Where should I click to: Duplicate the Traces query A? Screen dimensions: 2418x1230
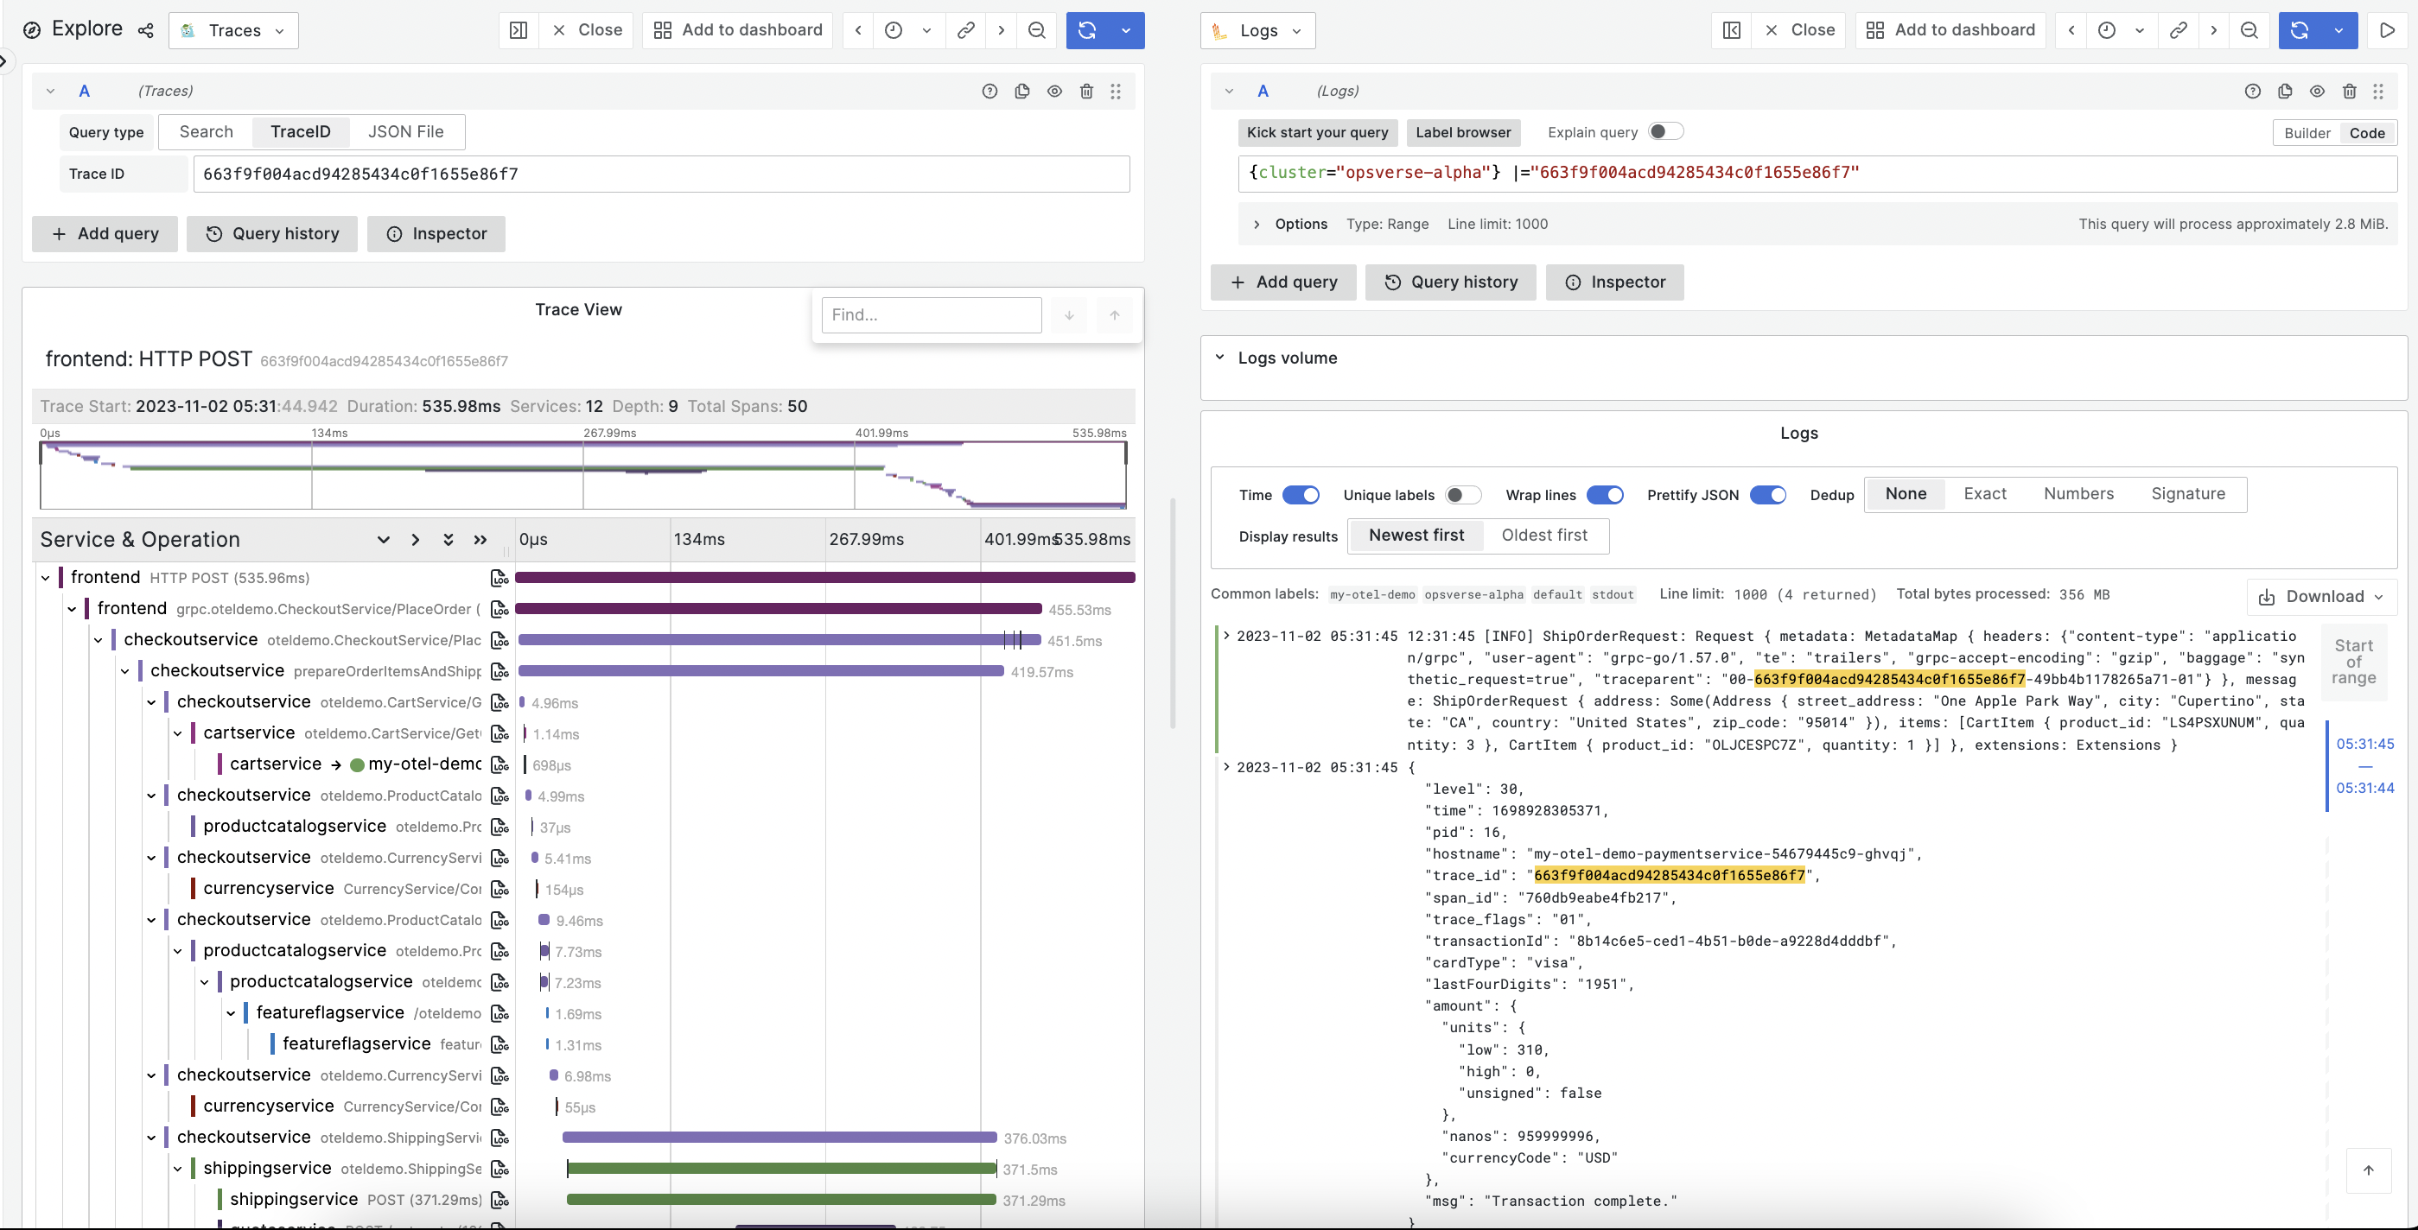(x=1022, y=91)
